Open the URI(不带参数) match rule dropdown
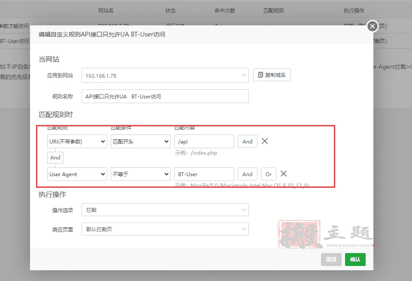This screenshot has width=412, height=281. click(x=77, y=141)
